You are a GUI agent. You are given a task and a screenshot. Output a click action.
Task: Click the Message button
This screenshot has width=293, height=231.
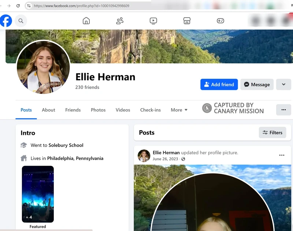tap(257, 84)
